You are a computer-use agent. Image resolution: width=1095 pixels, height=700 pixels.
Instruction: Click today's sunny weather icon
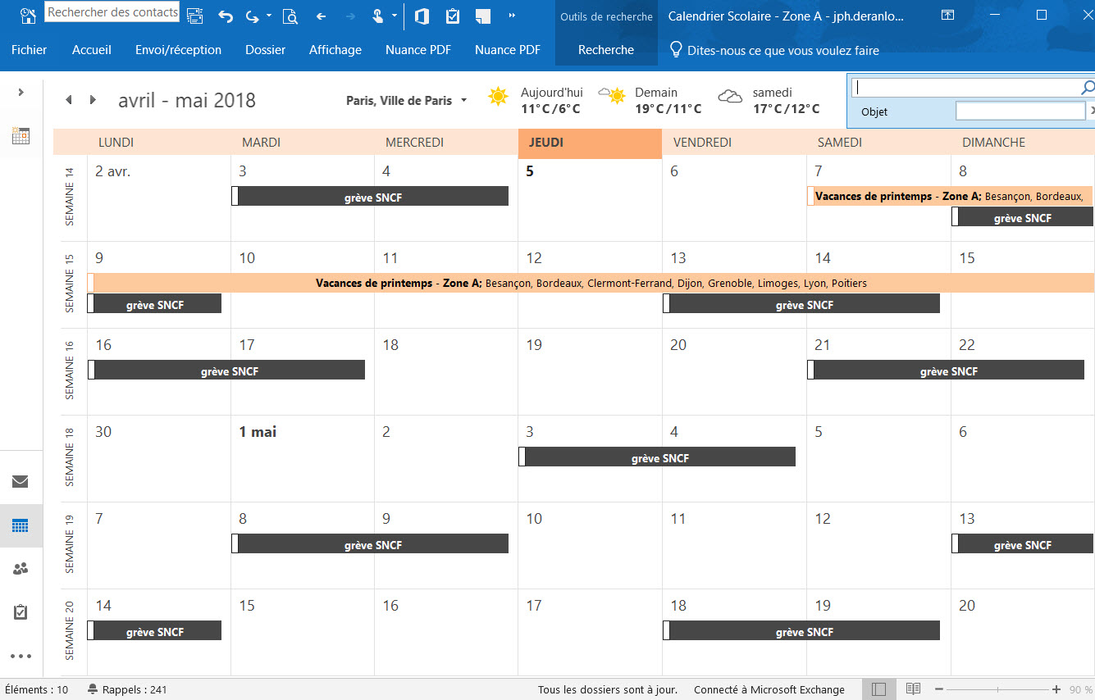pyautogui.click(x=498, y=97)
